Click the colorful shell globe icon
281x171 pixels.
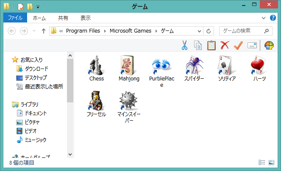pos(269,45)
